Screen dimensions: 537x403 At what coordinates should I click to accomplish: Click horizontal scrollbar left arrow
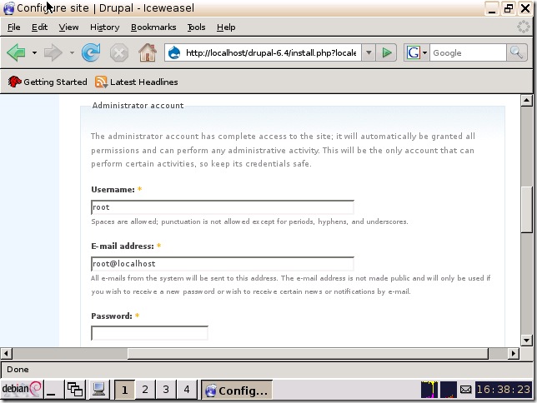coord(6,353)
